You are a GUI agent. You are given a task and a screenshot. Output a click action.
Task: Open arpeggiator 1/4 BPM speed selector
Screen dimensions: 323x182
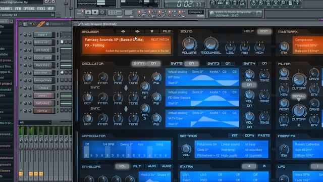tap(109, 145)
